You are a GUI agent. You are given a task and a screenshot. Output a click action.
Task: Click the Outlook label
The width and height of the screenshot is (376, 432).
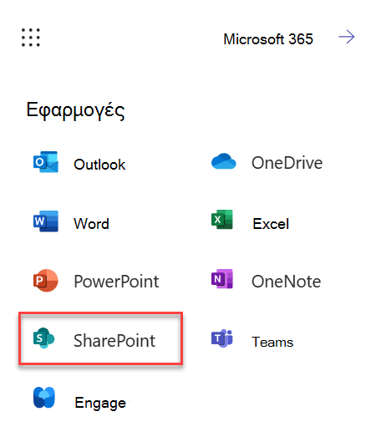click(x=99, y=165)
